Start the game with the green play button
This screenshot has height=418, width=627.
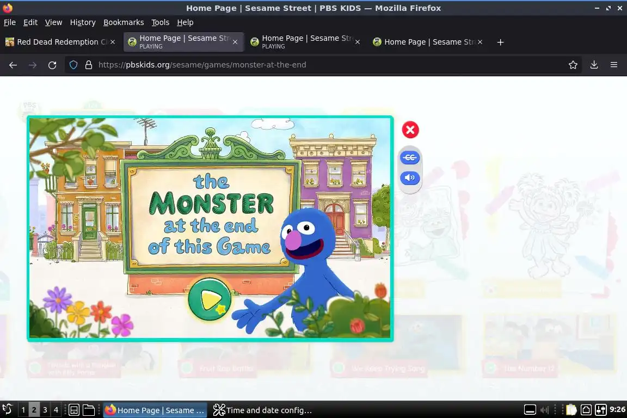pos(210,299)
